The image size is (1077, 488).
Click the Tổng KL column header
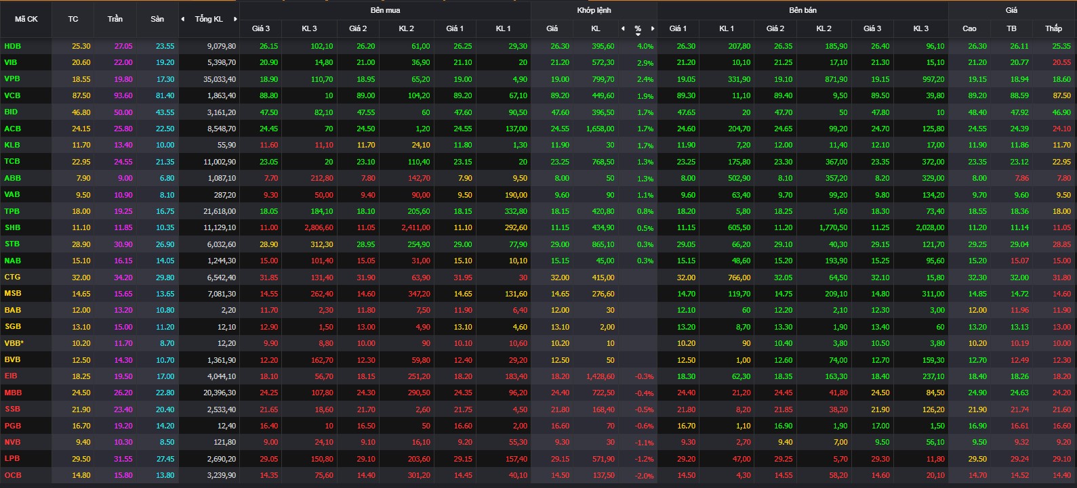click(209, 19)
